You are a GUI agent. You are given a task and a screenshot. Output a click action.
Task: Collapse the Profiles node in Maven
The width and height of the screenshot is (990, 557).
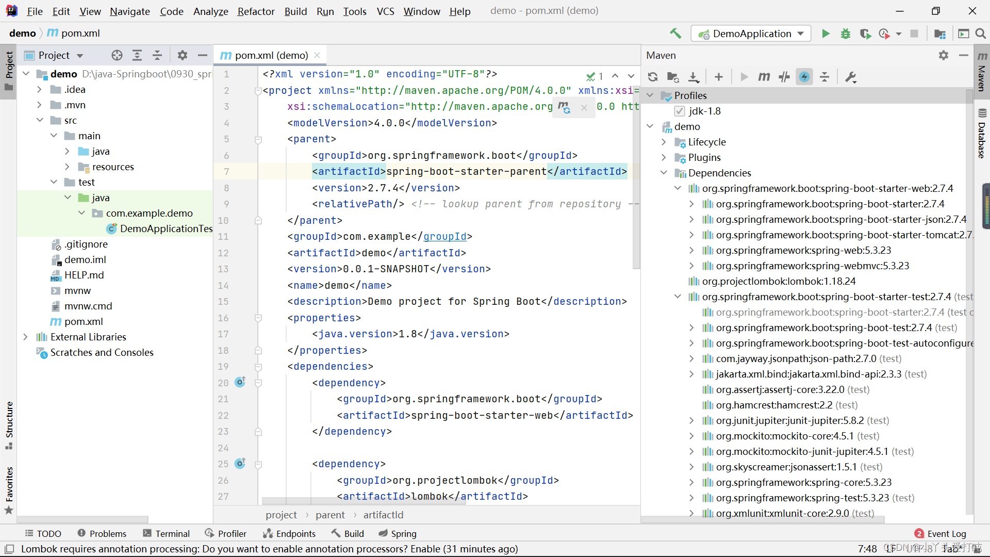[650, 95]
